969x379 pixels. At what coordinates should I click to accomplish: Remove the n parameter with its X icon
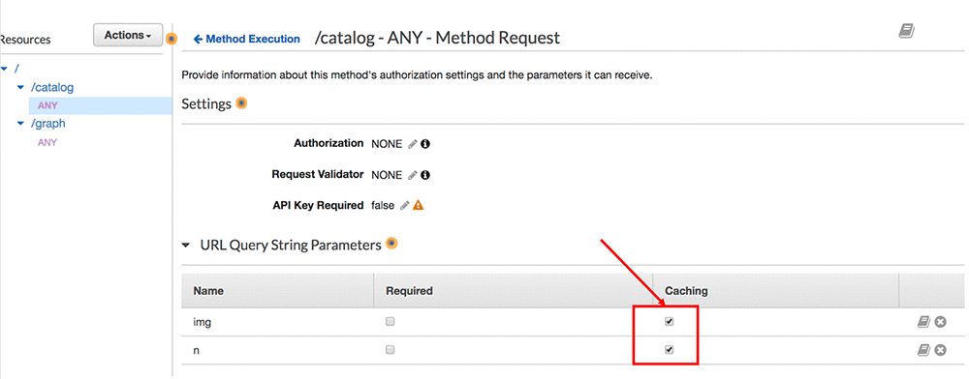[x=940, y=350]
